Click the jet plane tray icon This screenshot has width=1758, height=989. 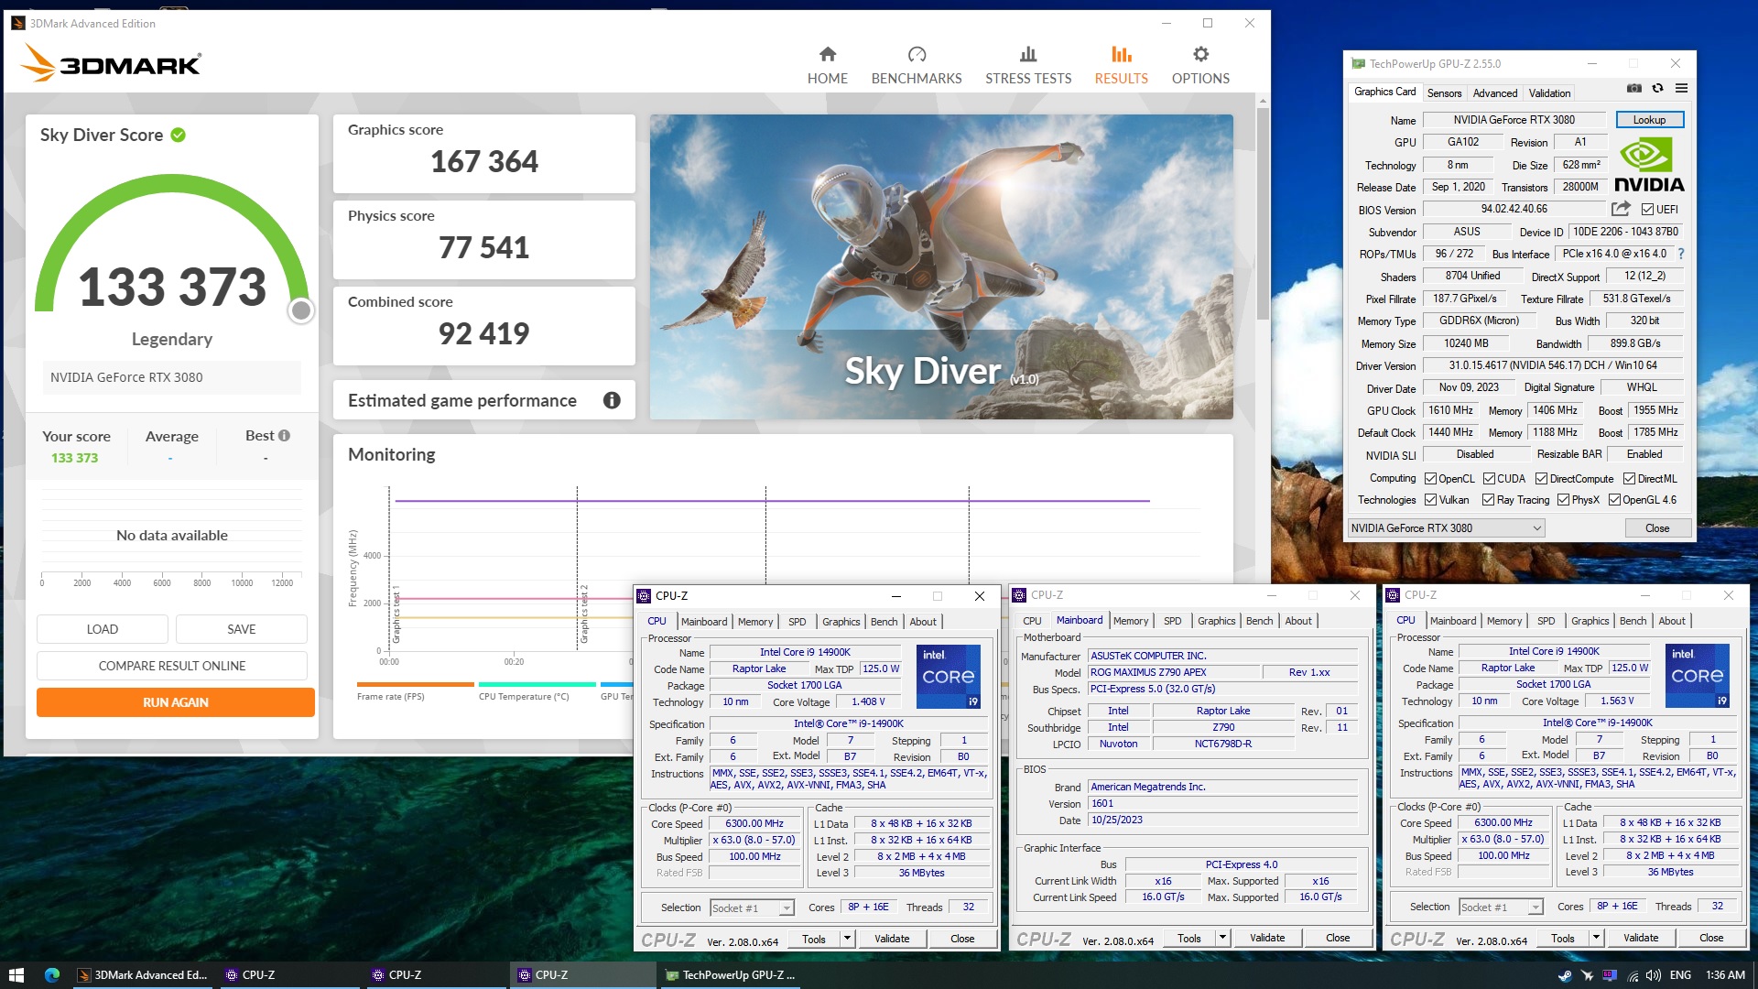(1588, 975)
